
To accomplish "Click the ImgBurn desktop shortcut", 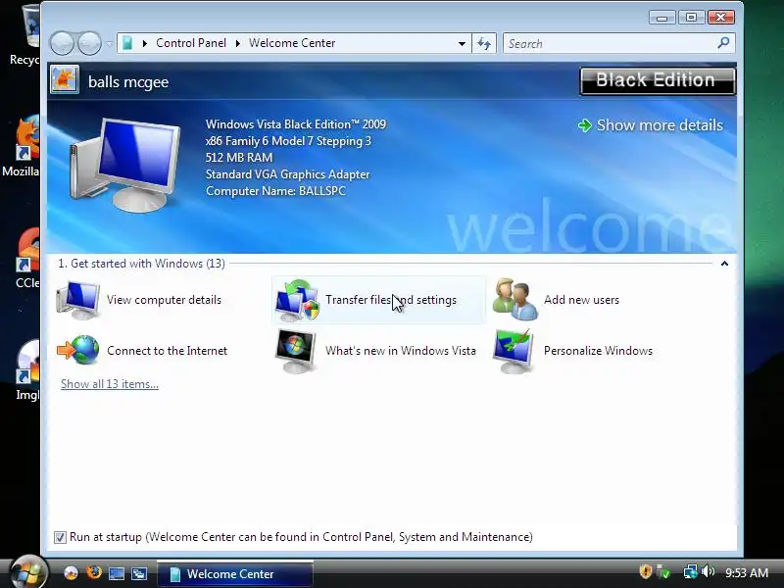I will click(x=27, y=370).
